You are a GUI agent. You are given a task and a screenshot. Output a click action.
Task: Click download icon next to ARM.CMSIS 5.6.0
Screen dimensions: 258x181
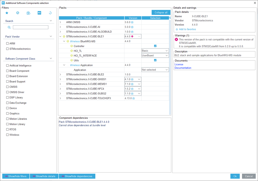click(x=132, y=22)
